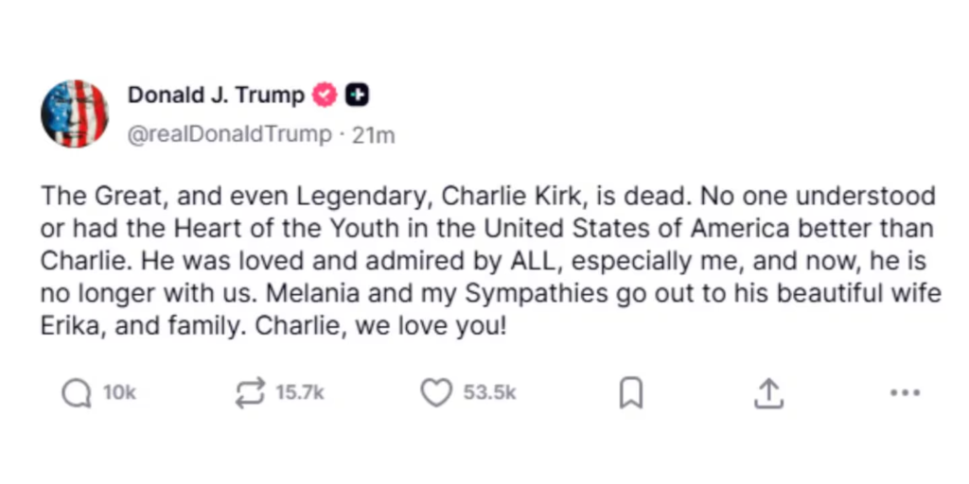Click the word "Melania" in the post body
Image resolution: width=969 pixels, height=484 pixels.
(305, 293)
